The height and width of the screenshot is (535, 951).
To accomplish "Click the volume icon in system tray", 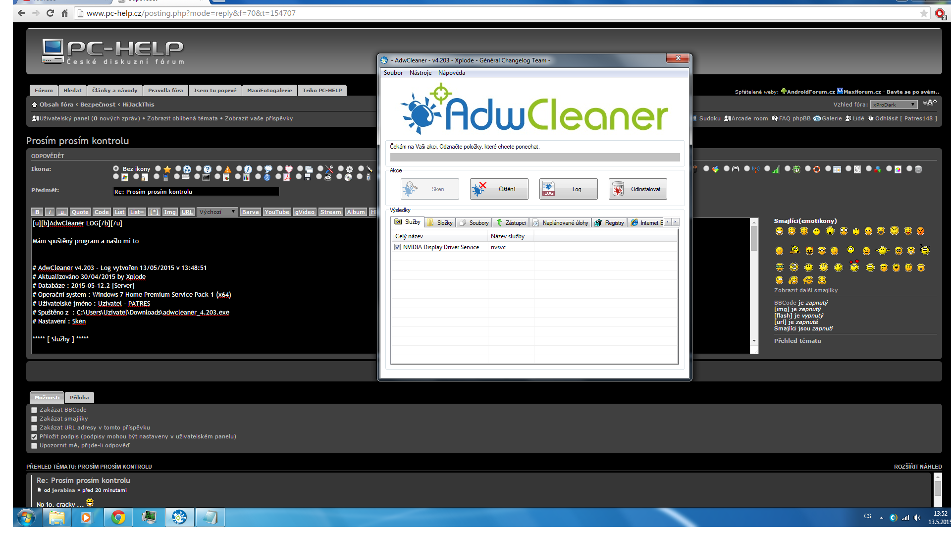I will (x=917, y=518).
